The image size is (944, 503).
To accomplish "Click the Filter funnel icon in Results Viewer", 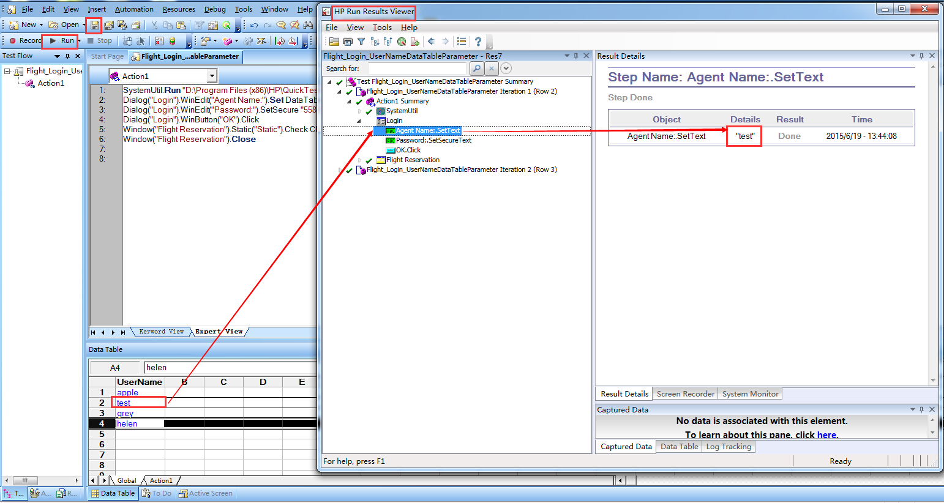I will pyautogui.click(x=361, y=42).
